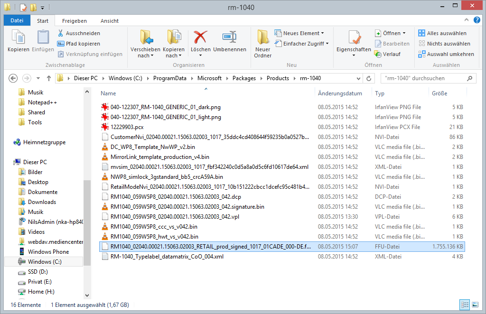
Task: Click Verknüpfung einfügen in ribbon
Action: (x=90, y=54)
